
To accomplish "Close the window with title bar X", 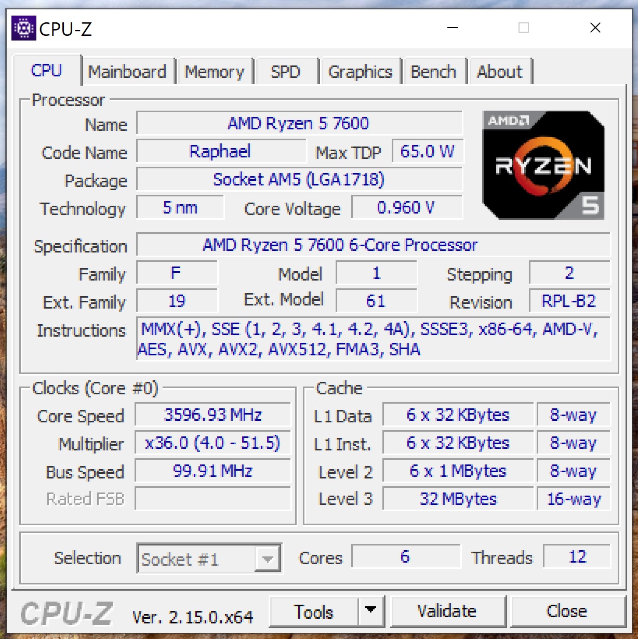I will pos(595,28).
